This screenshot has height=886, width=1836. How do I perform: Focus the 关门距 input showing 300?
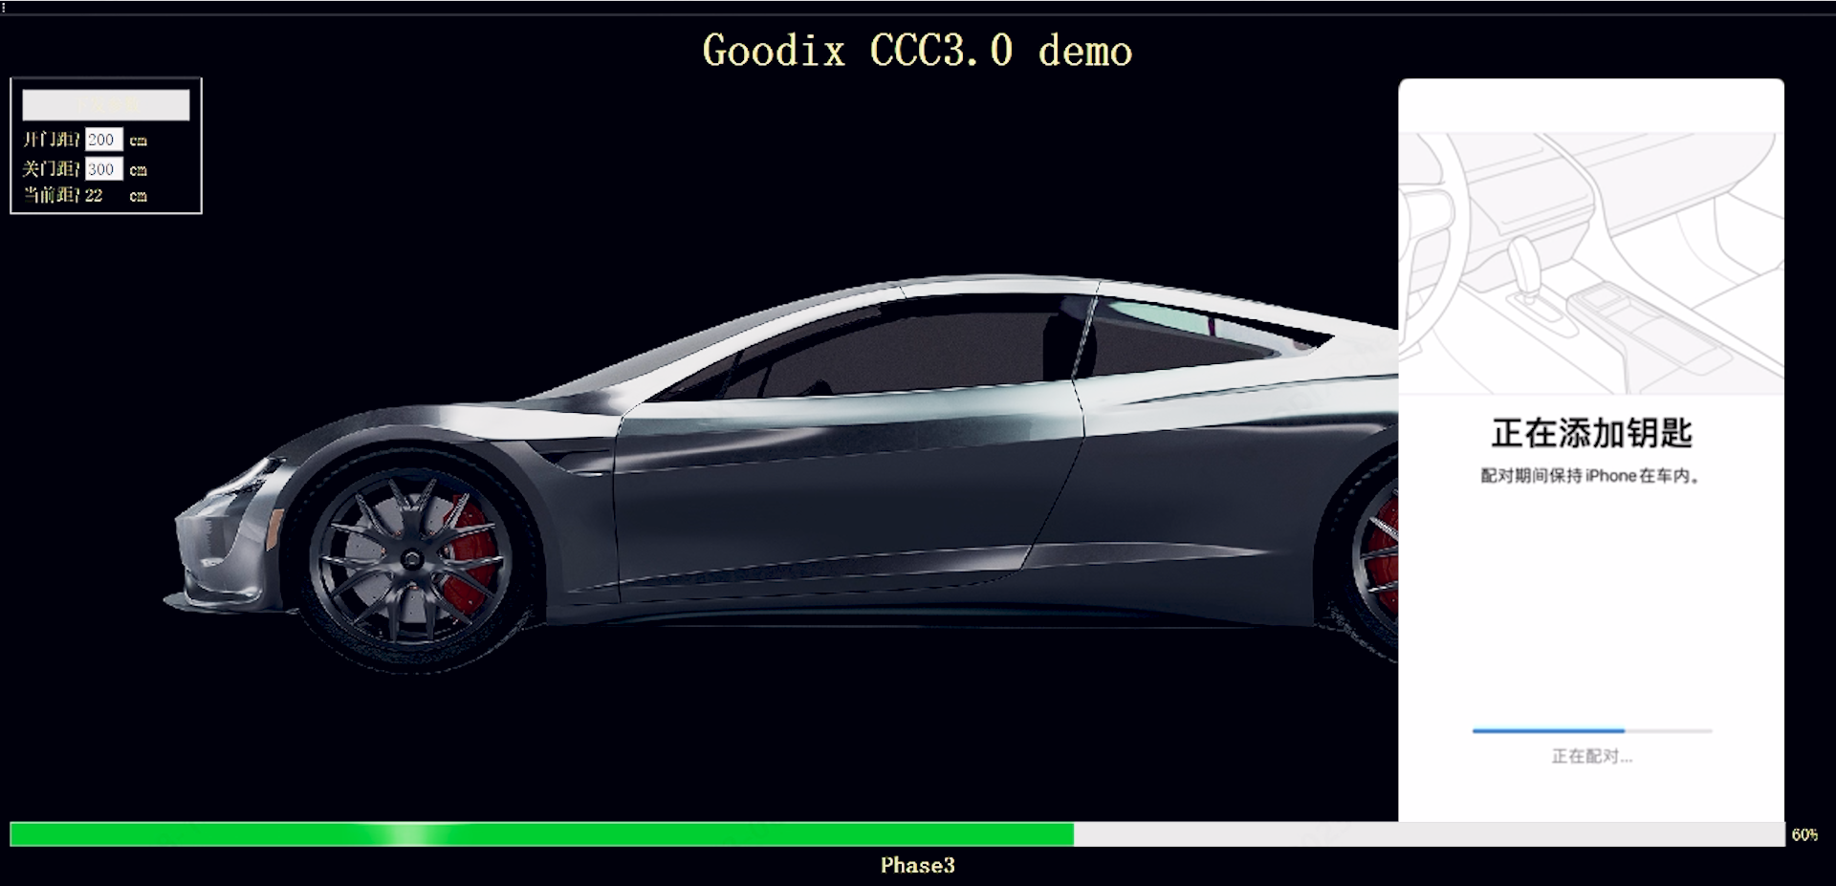[x=103, y=169]
